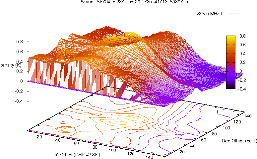Click the Dec axis tick label 140
257x159 pixels.
tap(247, 116)
